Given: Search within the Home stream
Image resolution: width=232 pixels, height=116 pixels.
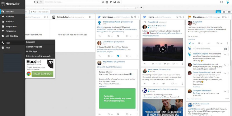Looking at the screenshot, I should point(181,17).
